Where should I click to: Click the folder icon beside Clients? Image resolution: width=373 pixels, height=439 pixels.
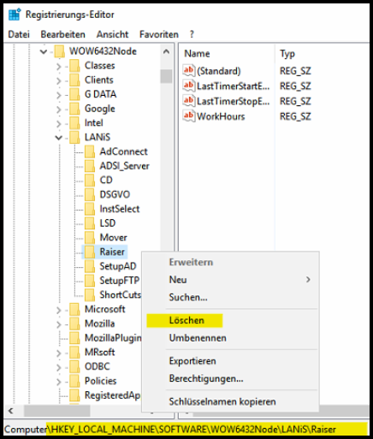pos(74,80)
